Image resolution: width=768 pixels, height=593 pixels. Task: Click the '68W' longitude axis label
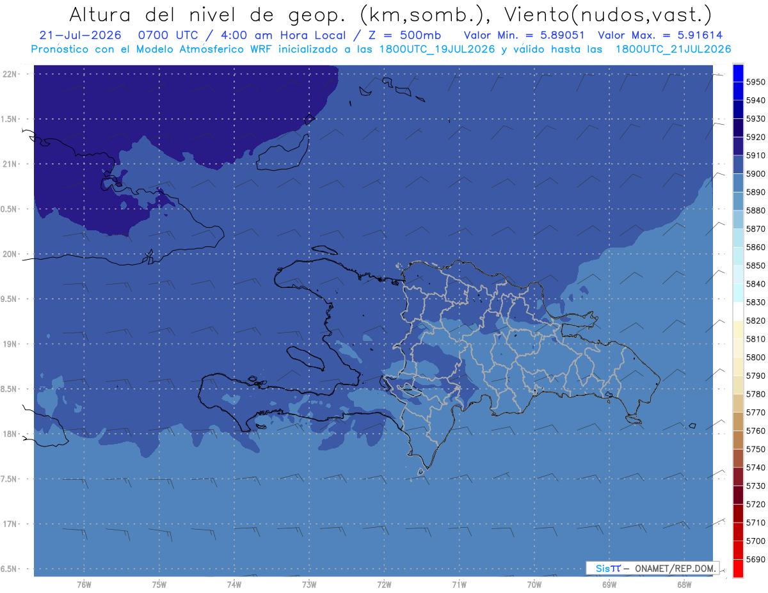[x=684, y=585]
